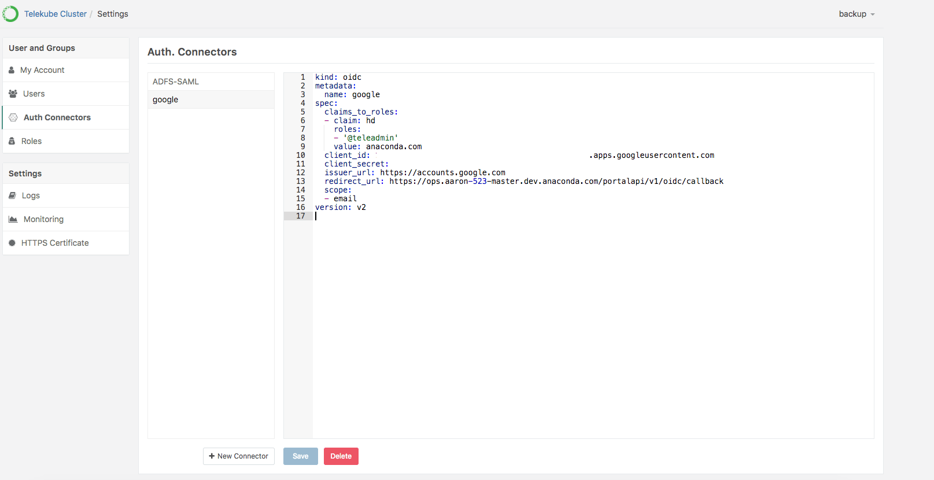Click the Monitoring chart icon
This screenshot has height=480, width=934.
click(13, 219)
